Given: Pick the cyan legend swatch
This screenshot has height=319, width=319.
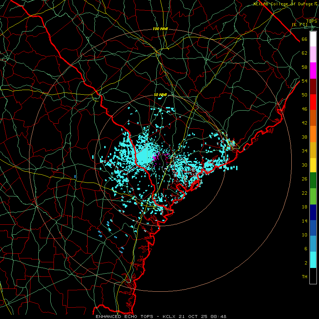Looking at the screenshot, I should pos(313,260).
